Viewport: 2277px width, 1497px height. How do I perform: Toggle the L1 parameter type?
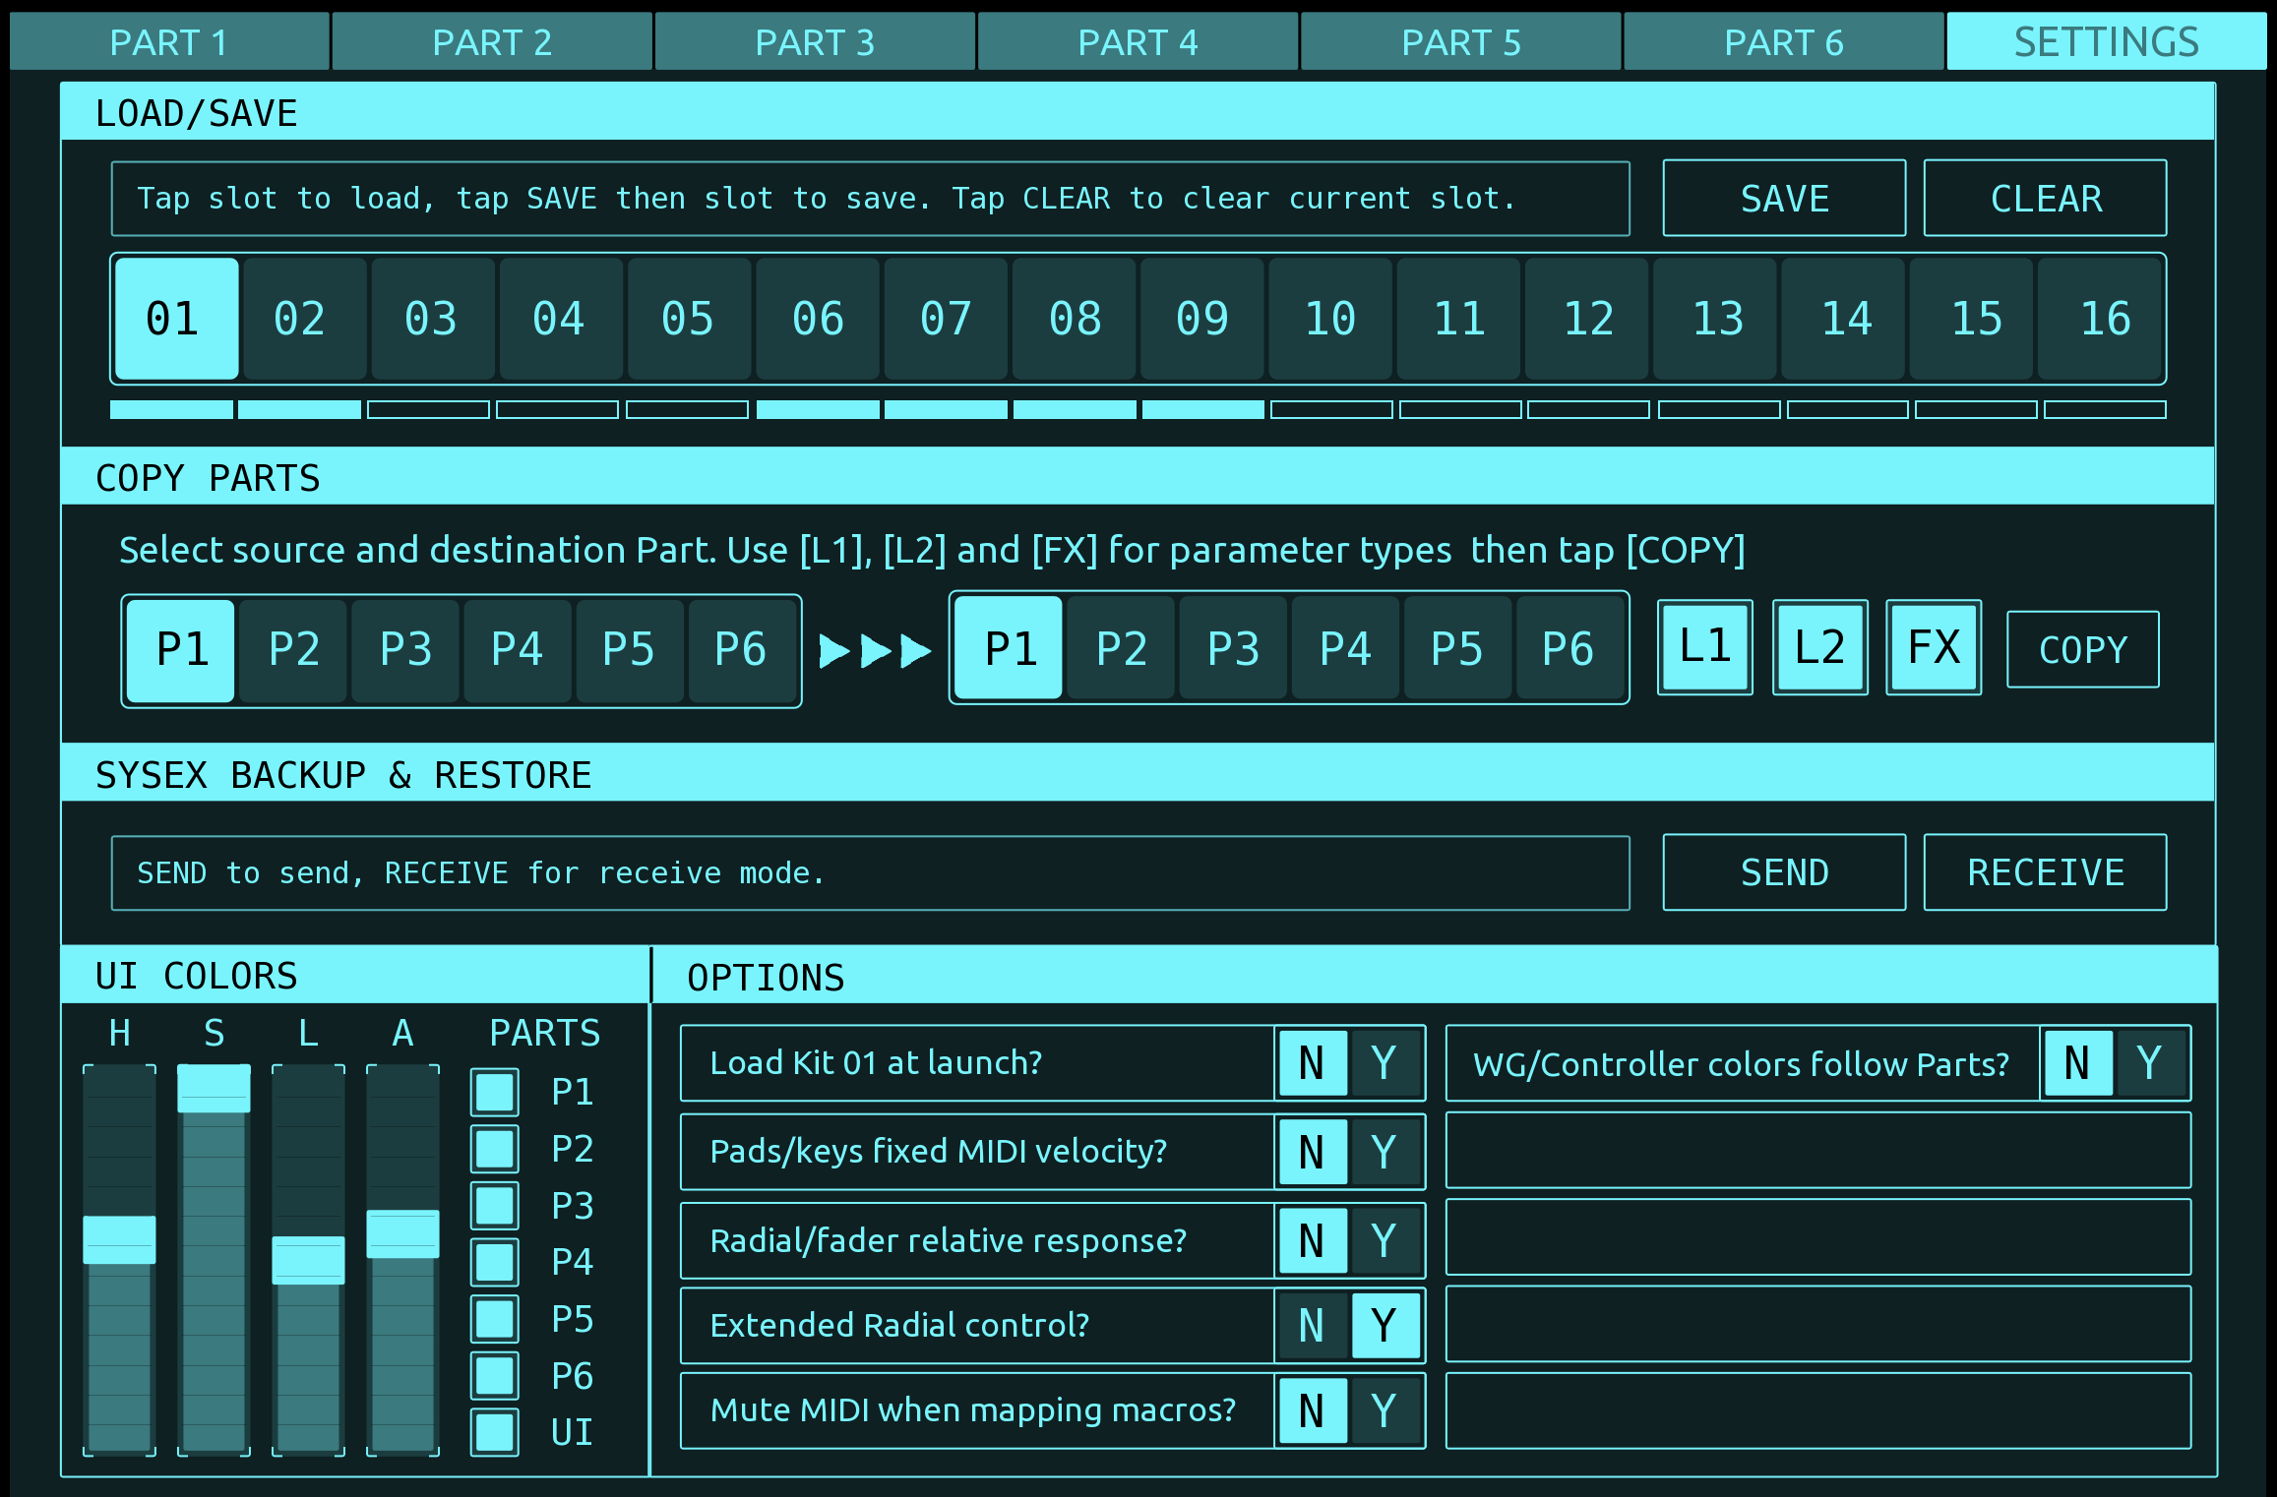click(x=1705, y=647)
